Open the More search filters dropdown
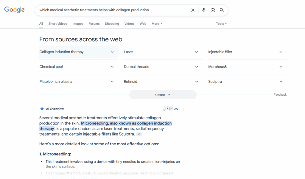The height and width of the screenshot is (179, 305). pyautogui.click(x=157, y=24)
